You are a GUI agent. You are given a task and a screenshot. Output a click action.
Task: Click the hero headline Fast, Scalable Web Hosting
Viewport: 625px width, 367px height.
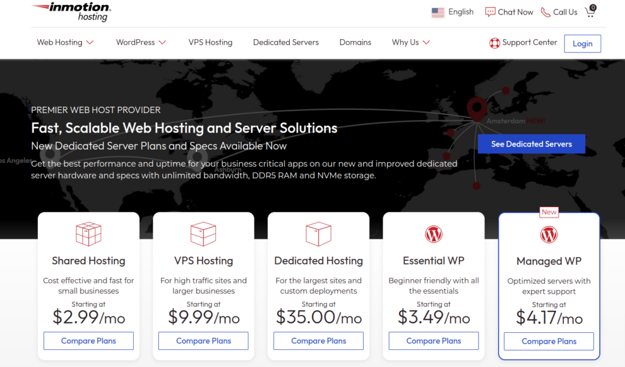[x=184, y=128]
